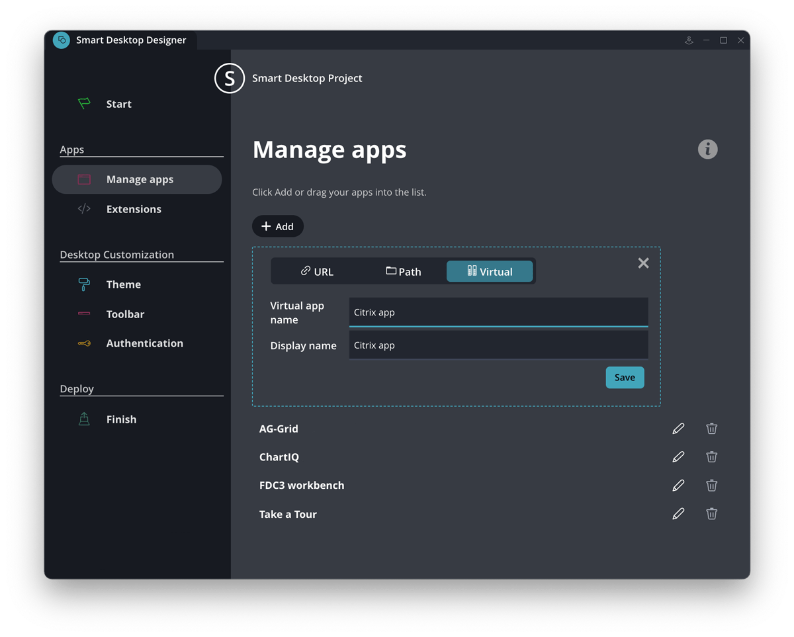Click the Smart Desktop Project logo

point(229,78)
